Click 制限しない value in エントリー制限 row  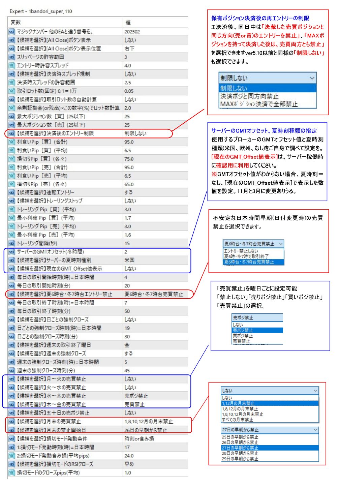point(135,133)
